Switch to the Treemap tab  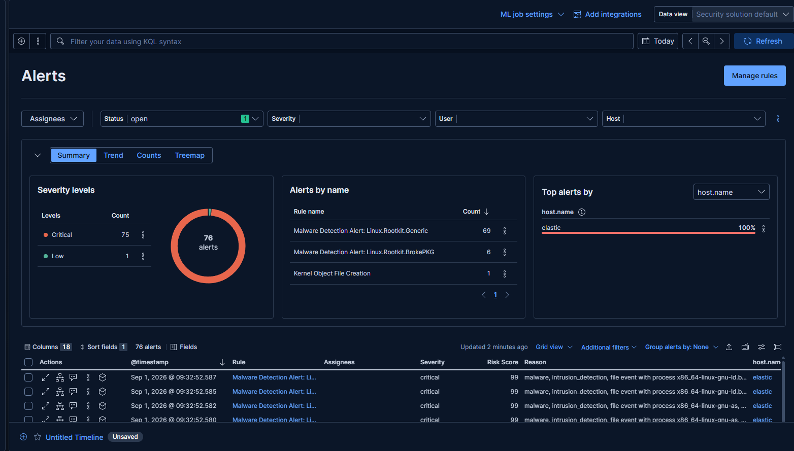[x=190, y=155]
